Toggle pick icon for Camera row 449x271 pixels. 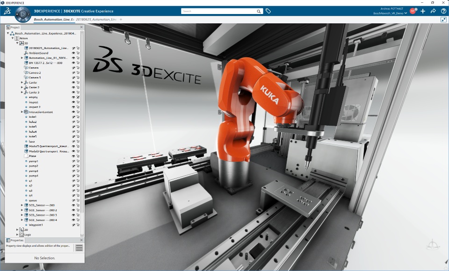78,68
